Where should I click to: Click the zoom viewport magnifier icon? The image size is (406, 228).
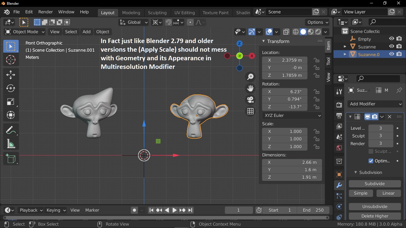tap(251, 77)
